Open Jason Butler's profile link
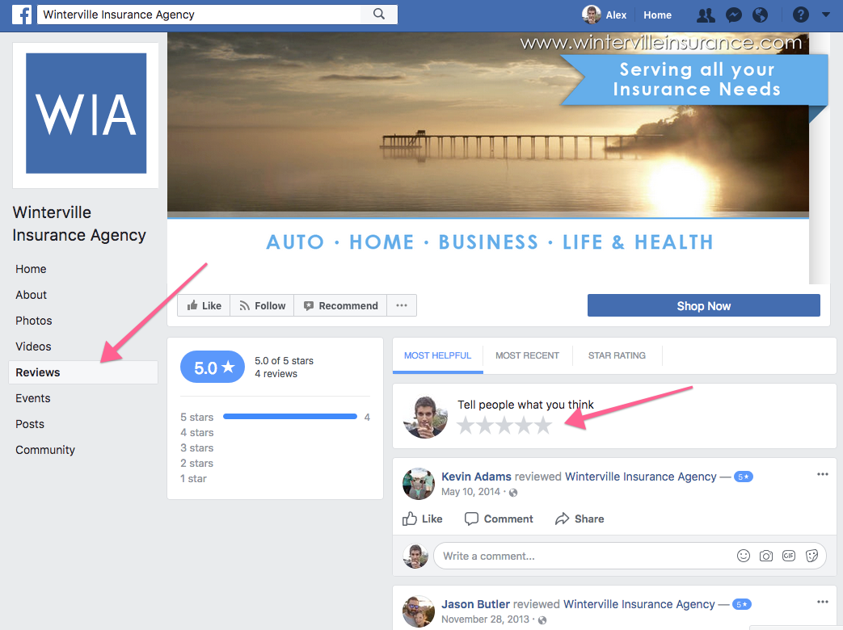The width and height of the screenshot is (843, 630). [x=476, y=604]
